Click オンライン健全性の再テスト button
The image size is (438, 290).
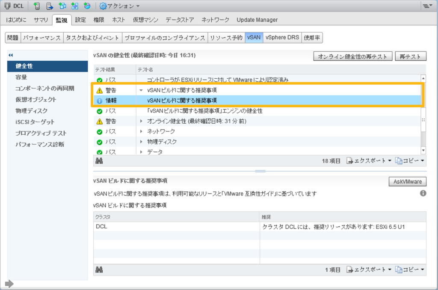[x=352, y=56]
